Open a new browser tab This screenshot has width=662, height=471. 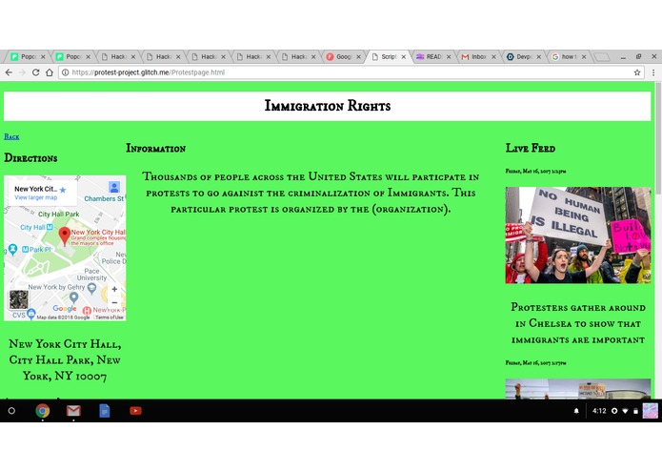point(602,57)
